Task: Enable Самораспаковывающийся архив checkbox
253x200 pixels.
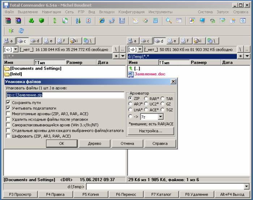Action: click(x=8, y=125)
